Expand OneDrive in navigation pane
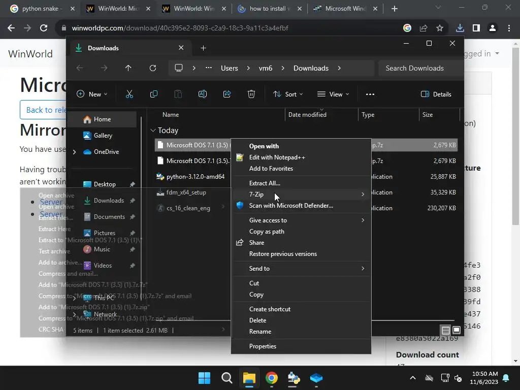Viewport: 520px width, 390px height. pyautogui.click(x=74, y=152)
